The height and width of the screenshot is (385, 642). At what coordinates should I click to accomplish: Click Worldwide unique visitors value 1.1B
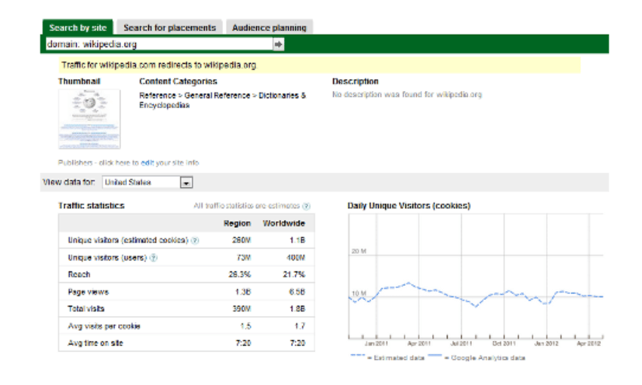pos(297,240)
